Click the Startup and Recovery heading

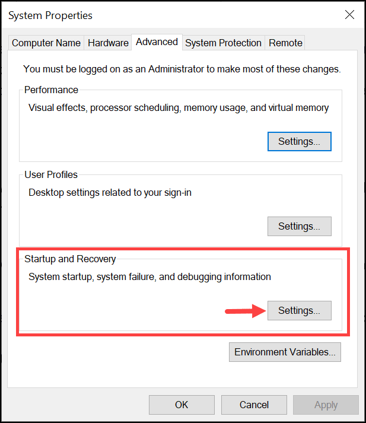coord(70,259)
